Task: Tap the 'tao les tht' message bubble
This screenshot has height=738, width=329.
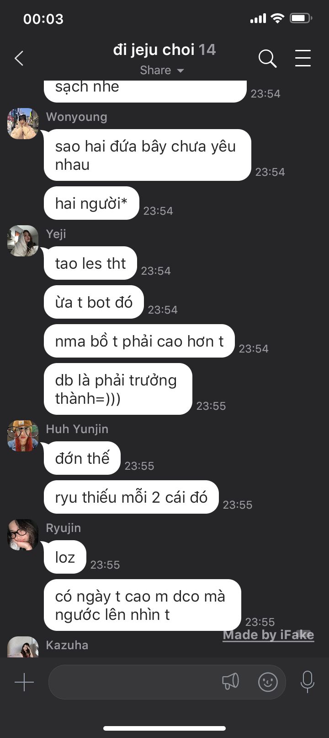Action: point(90,263)
